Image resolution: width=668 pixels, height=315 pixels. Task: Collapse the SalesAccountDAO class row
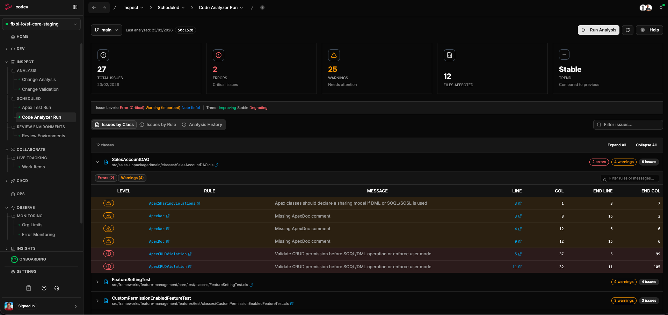[97, 162]
